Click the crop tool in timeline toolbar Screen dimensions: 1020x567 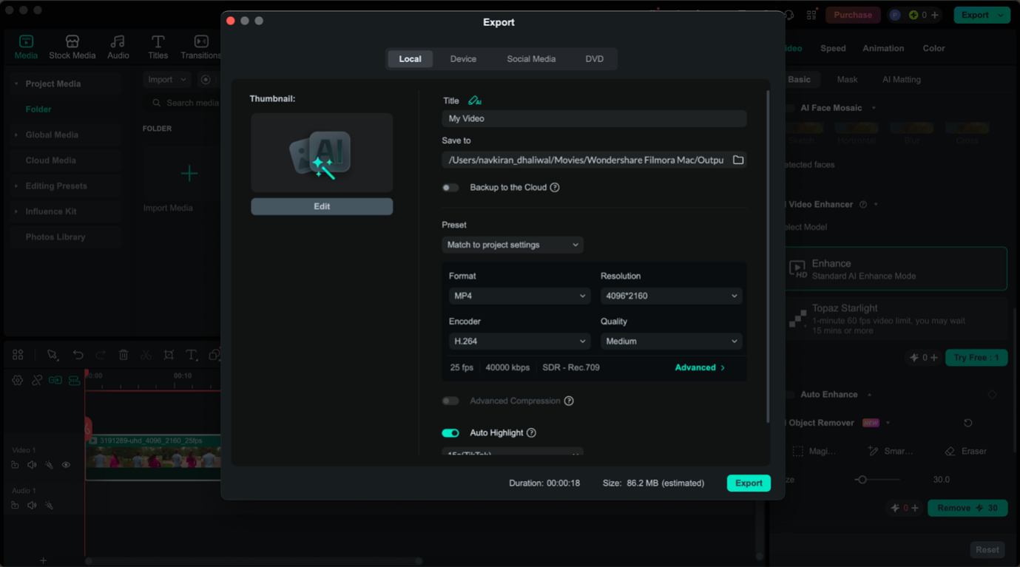pos(169,355)
